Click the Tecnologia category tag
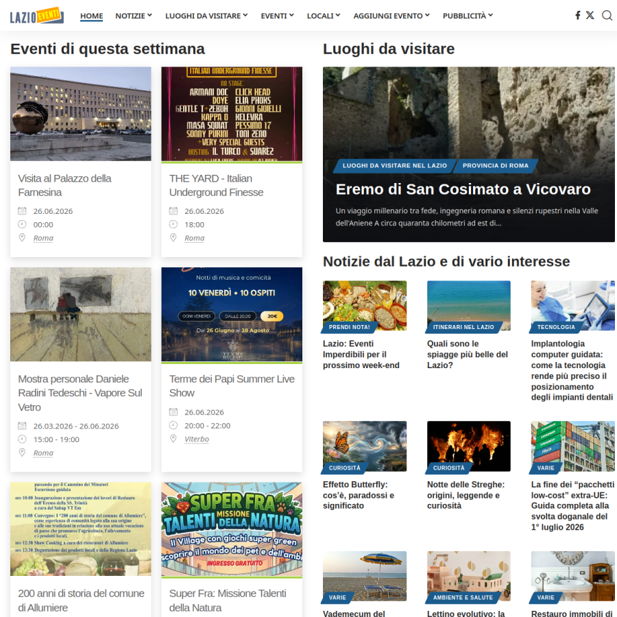Viewport: 617px width, 617px height. pyautogui.click(x=556, y=327)
